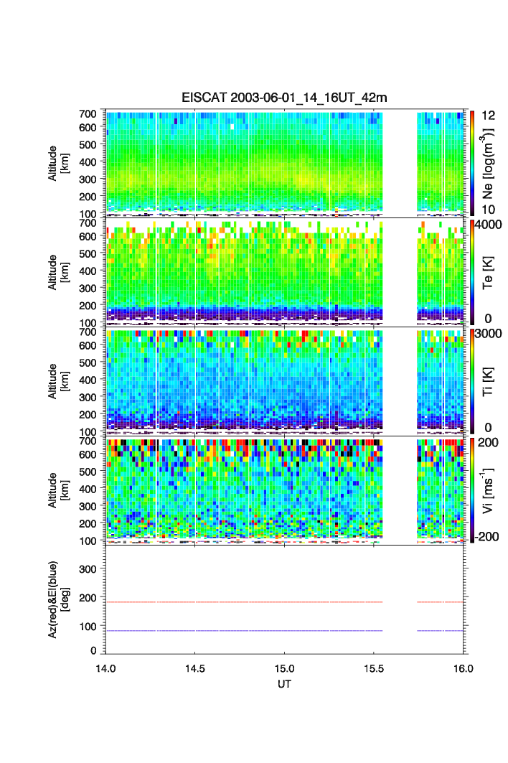Click the red azimuth line
The height and width of the screenshot is (763, 508).
(244, 602)
